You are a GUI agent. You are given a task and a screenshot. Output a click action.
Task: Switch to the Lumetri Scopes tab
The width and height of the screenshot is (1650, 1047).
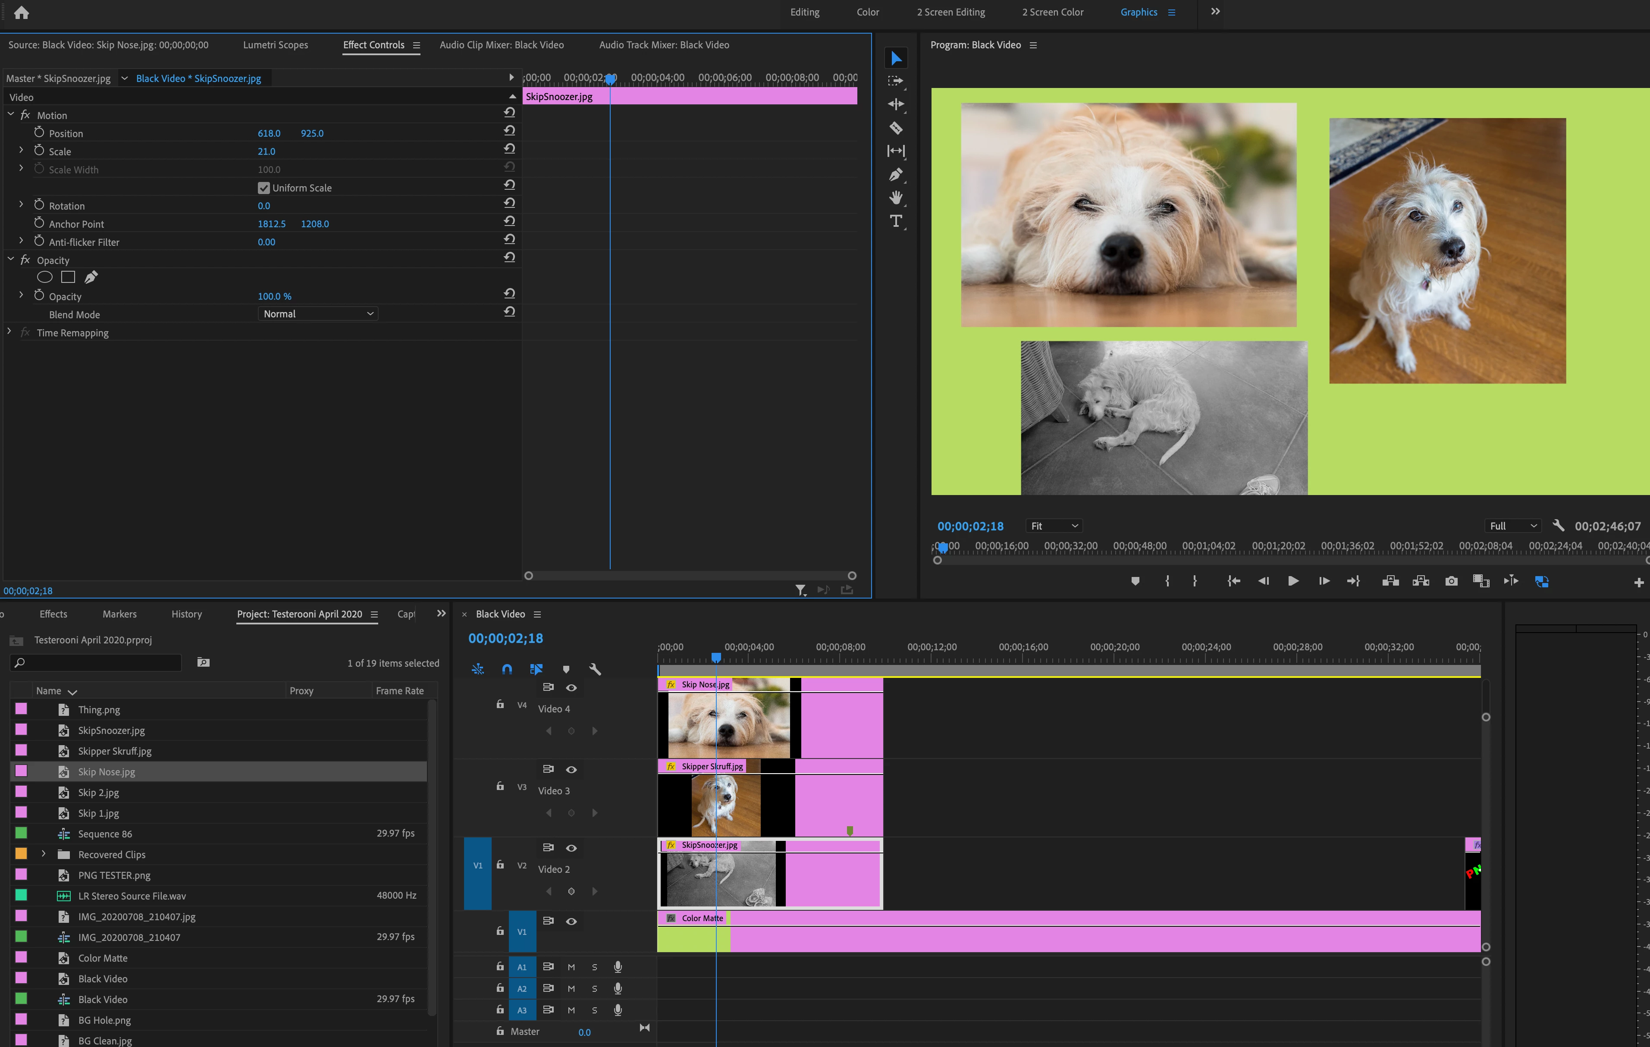[x=276, y=44]
